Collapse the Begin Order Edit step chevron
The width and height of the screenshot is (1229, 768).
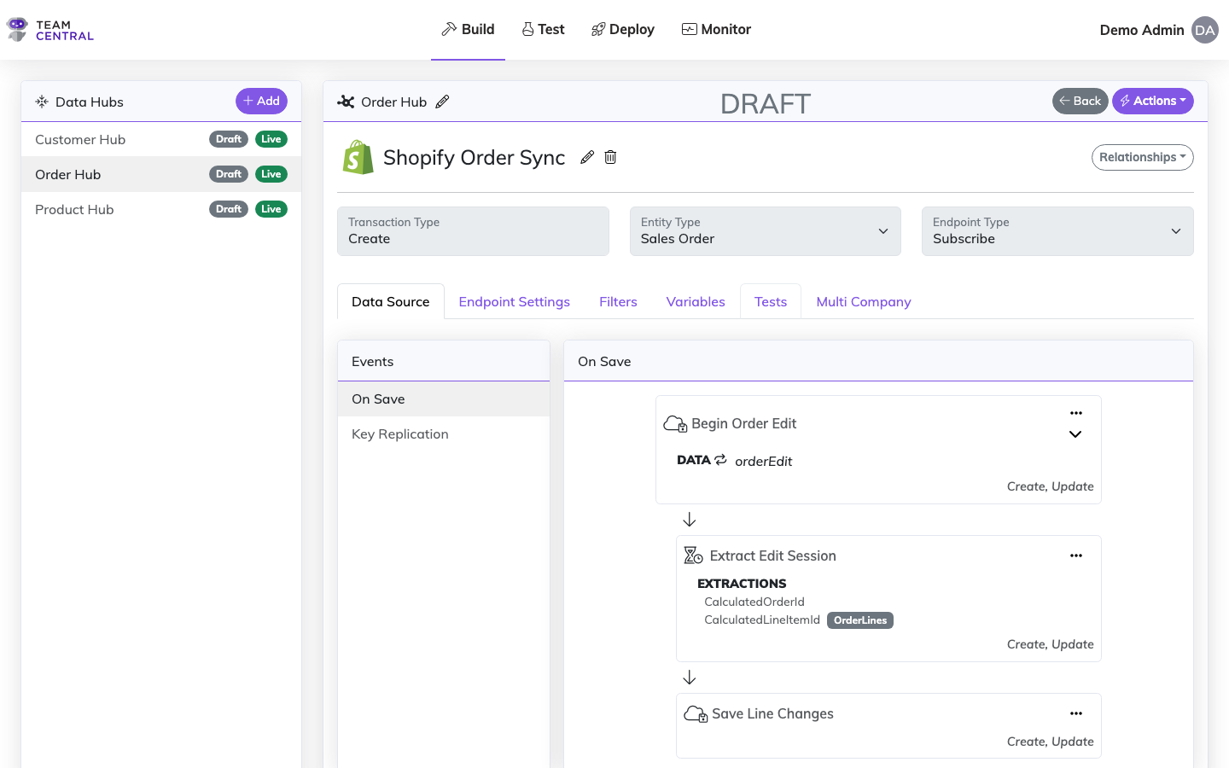(x=1075, y=434)
